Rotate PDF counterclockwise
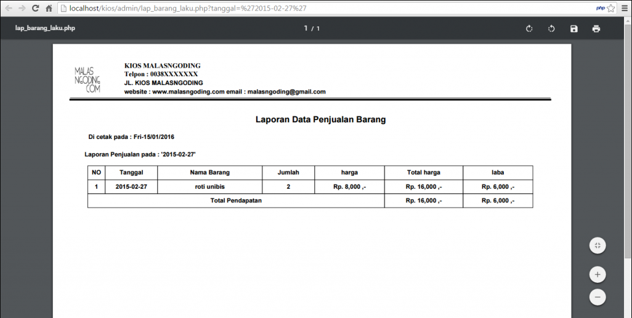 551,28
